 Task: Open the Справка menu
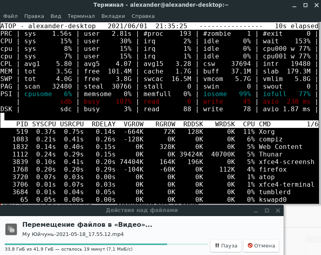click(x=143, y=16)
